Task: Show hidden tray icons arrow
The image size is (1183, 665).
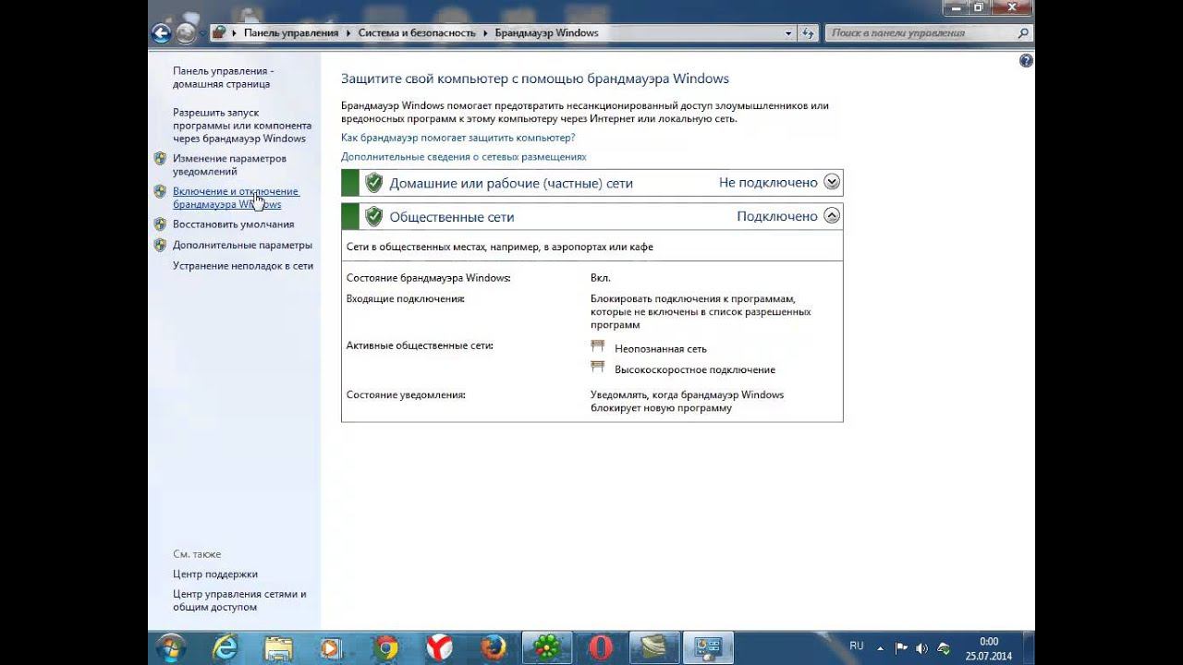Action: tap(881, 648)
